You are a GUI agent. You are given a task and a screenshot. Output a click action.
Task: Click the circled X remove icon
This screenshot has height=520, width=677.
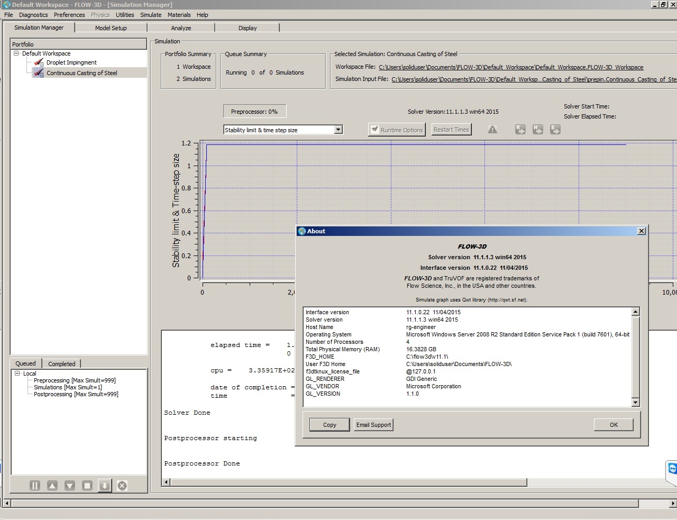point(122,486)
